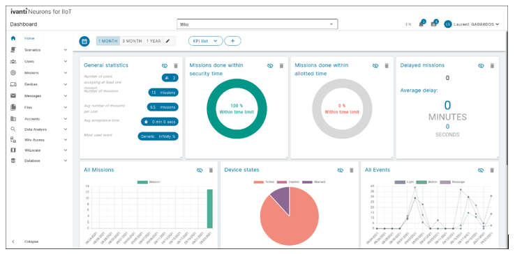Switch to the 1 YEAR period

[x=154, y=41]
